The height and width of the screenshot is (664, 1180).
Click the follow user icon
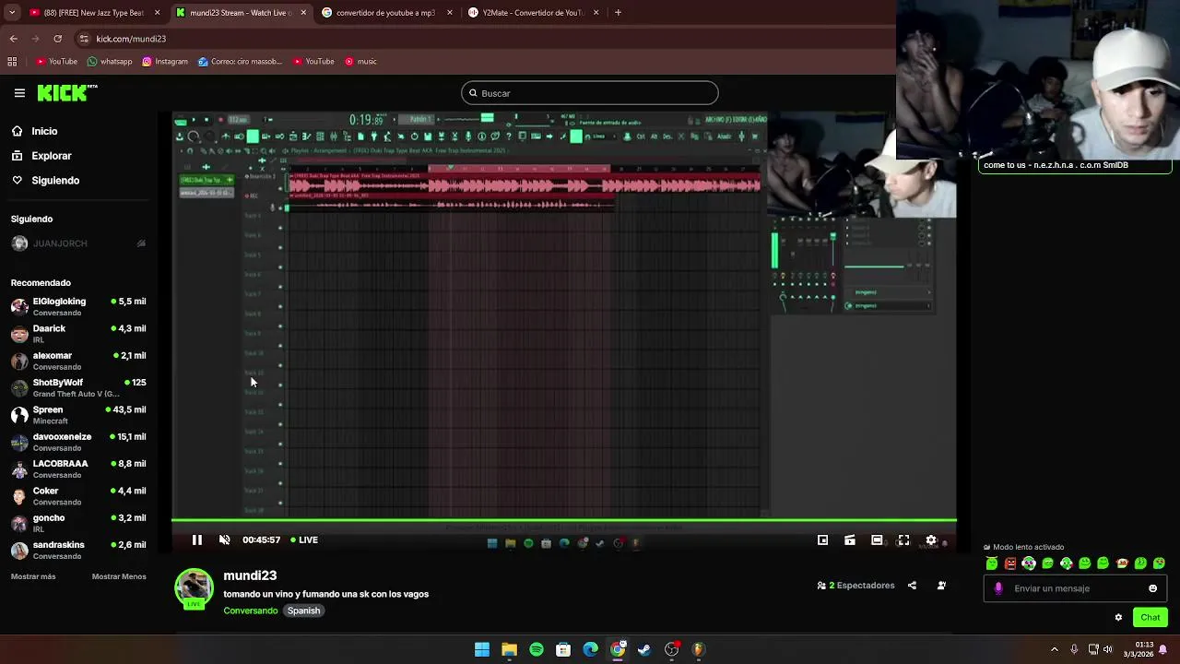(x=941, y=586)
